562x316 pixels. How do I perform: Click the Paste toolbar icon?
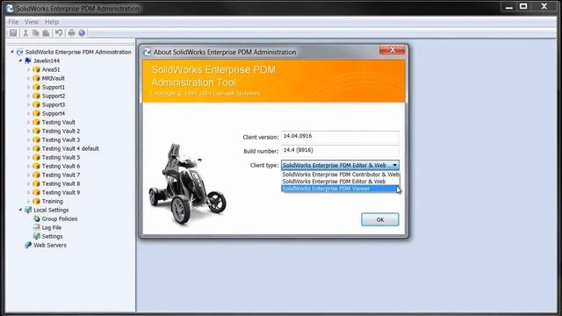click(x=46, y=33)
